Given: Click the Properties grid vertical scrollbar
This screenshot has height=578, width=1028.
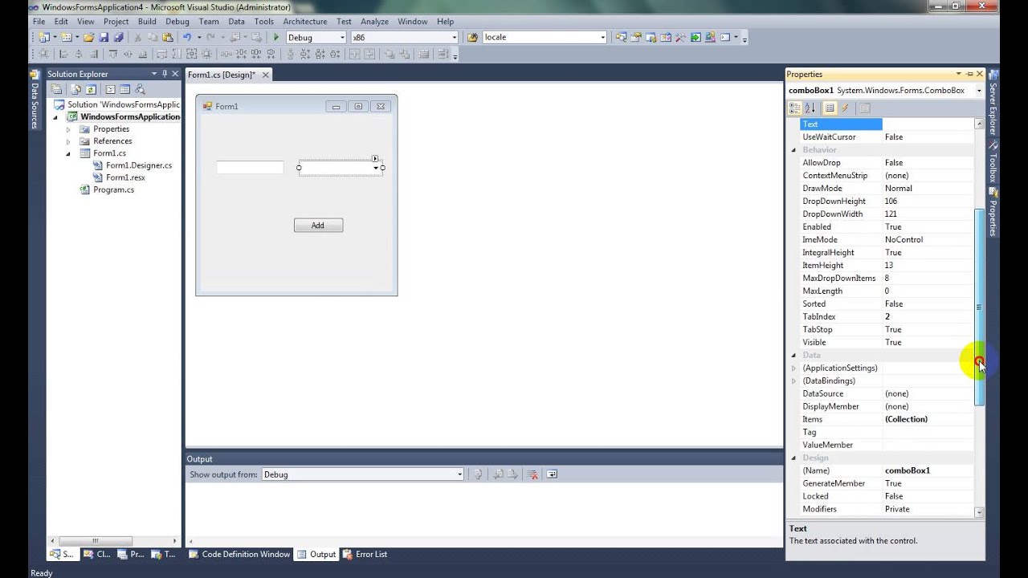Looking at the screenshot, I should point(979,307).
